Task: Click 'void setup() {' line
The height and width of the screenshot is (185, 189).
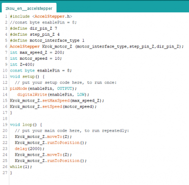Action: coord(27,77)
